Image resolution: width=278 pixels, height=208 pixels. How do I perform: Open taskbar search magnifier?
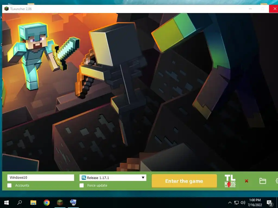[20, 202]
